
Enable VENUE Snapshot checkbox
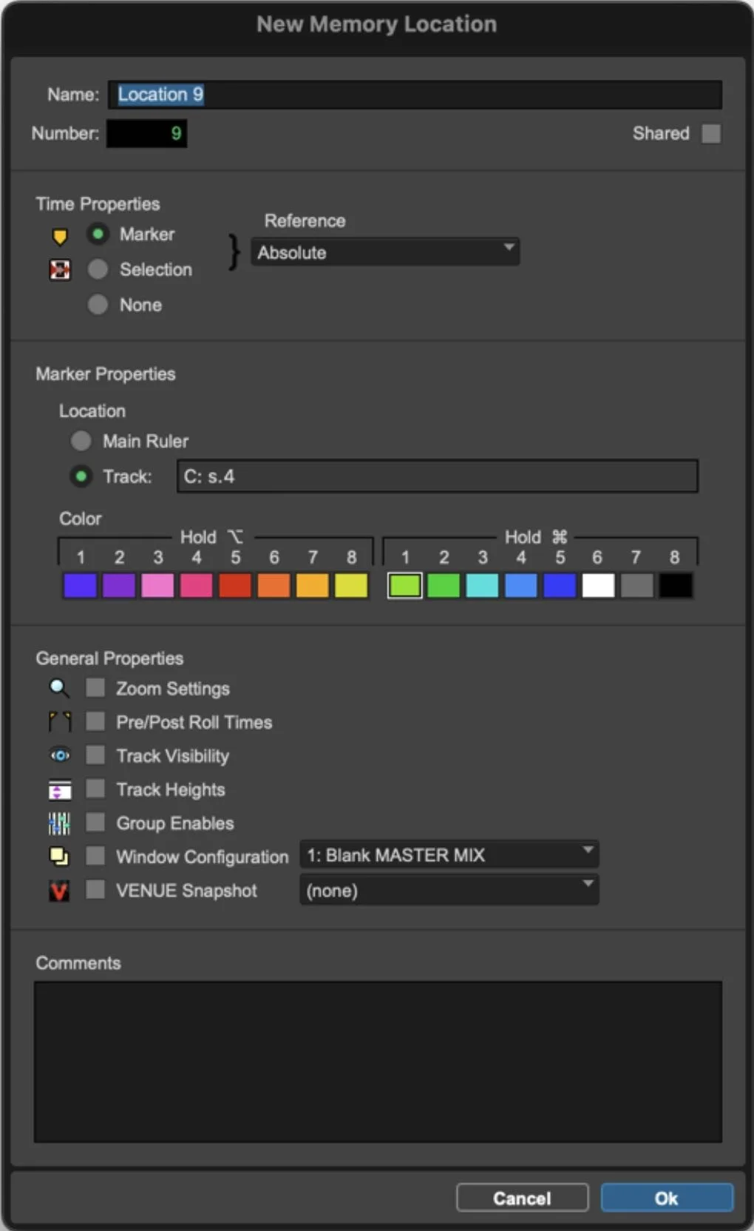[x=95, y=890]
